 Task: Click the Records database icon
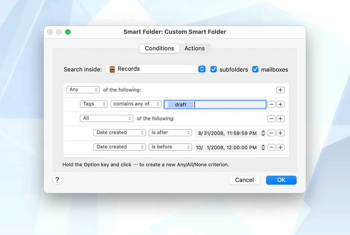[112, 69]
